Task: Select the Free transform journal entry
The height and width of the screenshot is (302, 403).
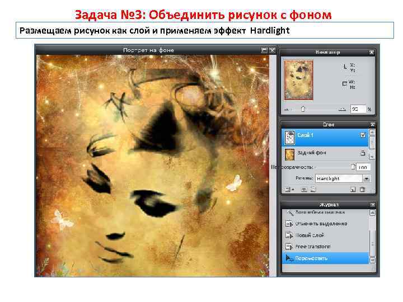Action: click(x=325, y=247)
